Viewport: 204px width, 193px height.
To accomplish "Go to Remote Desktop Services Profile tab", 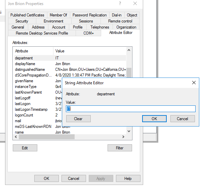I will pyautogui.click(x=42, y=33).
